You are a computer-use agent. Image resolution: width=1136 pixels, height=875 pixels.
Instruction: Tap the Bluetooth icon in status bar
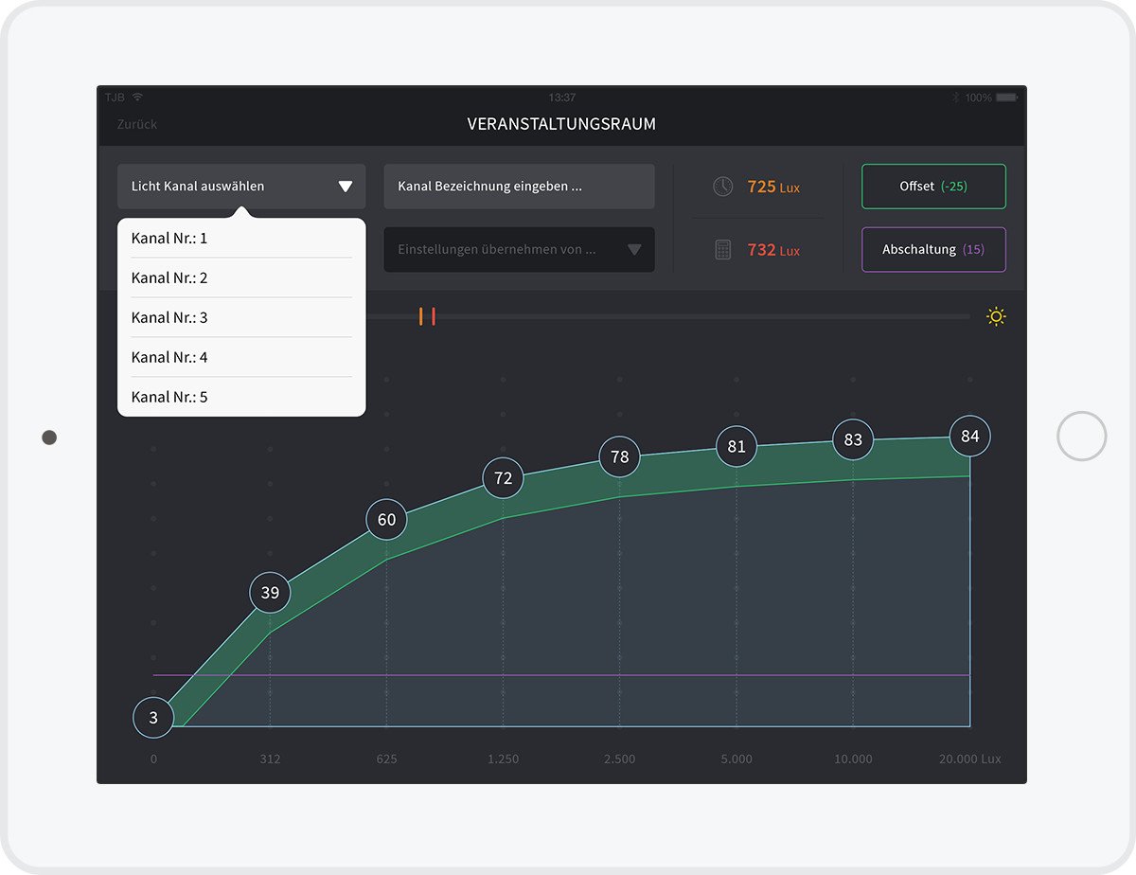(955, 98)
